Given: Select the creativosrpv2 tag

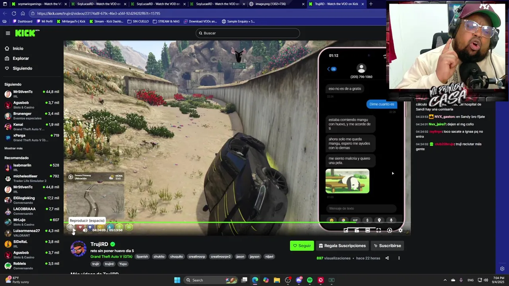Looking at the screenshot, I should (220, 257).
